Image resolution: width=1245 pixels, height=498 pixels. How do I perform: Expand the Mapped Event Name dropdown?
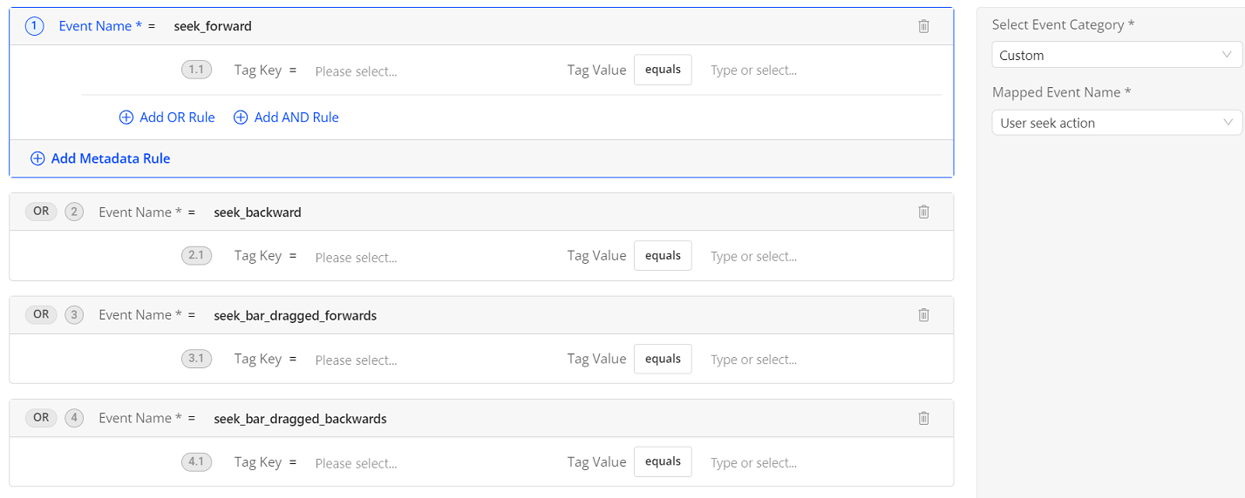[x=1116, y=123]
